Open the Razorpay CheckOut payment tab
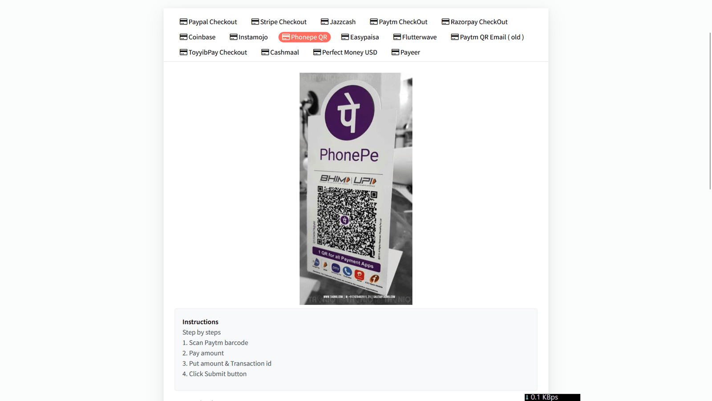712x401 pixels. pos(474,22)
